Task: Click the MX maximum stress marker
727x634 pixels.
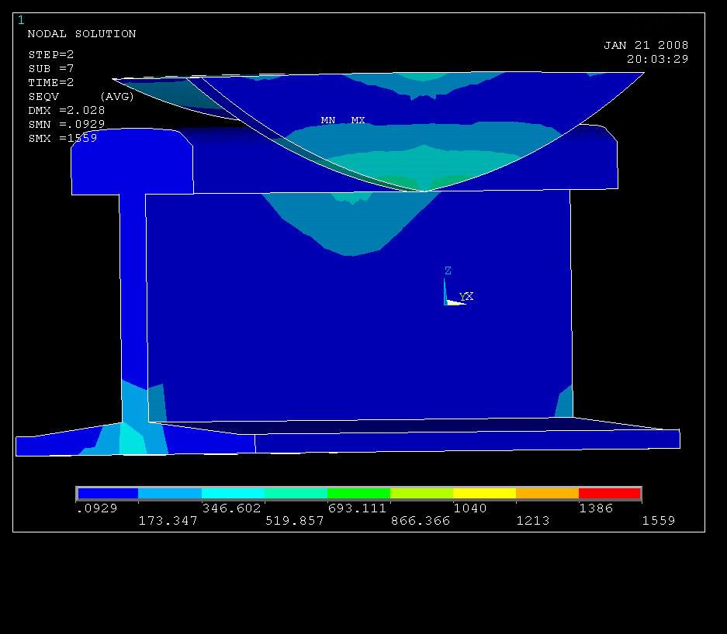Action: (x=358, y=120)
